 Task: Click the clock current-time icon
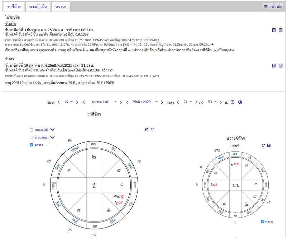[232, 102]
